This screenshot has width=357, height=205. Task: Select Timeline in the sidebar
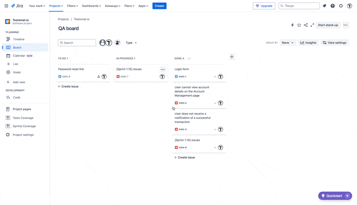point(19,39)
